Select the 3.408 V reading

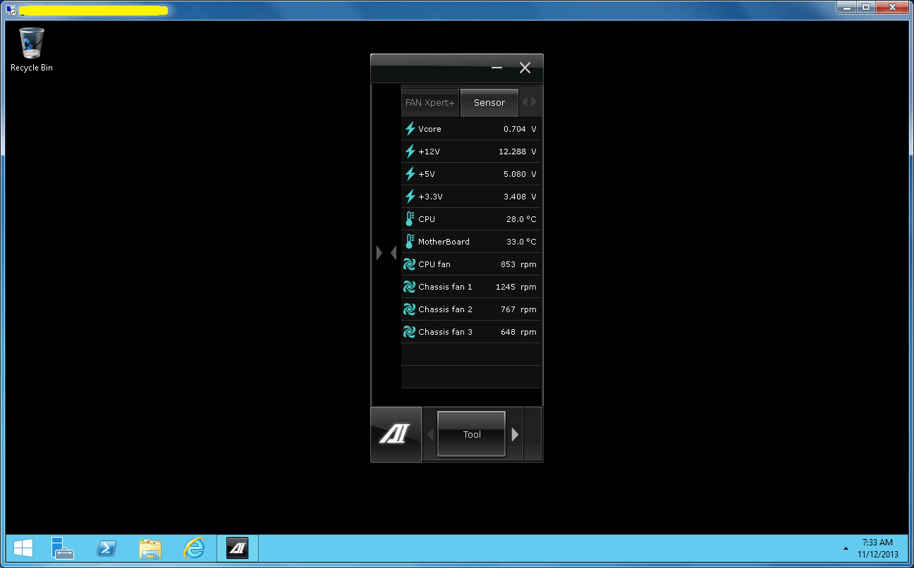point(520,197)
